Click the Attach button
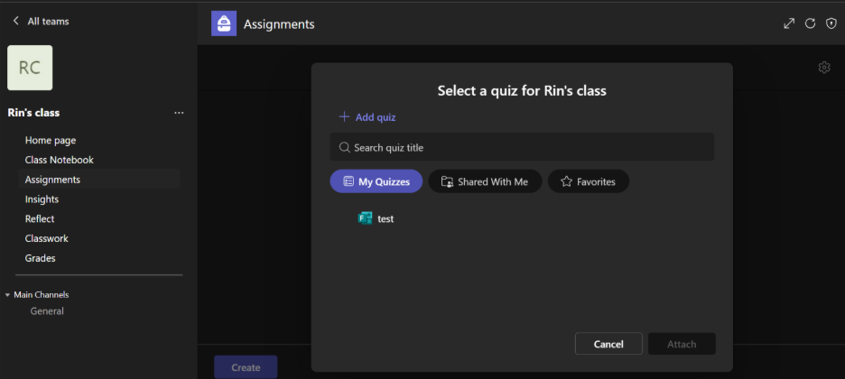This screenshot has width=845, height=379. 682,344
